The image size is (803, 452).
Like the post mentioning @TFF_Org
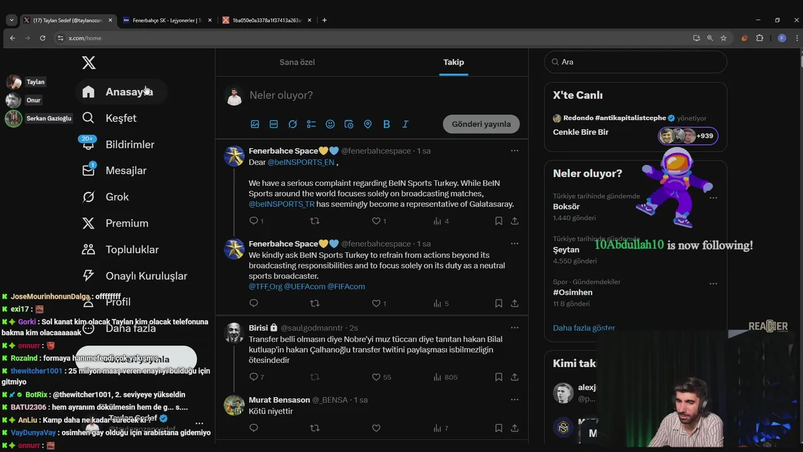click(376, 303)
